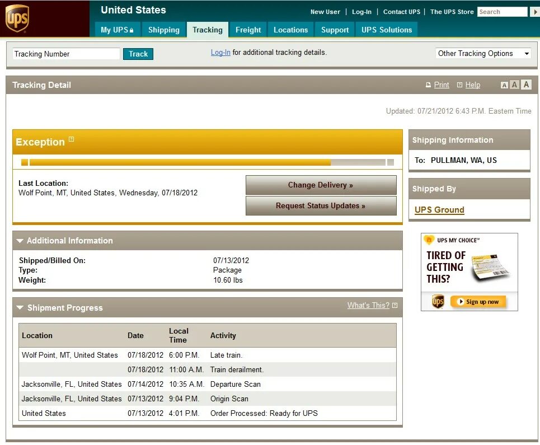Click the delivery notice image in the My Choice ad
Viewport: 540px width, 445px height.
coord(491,268)
